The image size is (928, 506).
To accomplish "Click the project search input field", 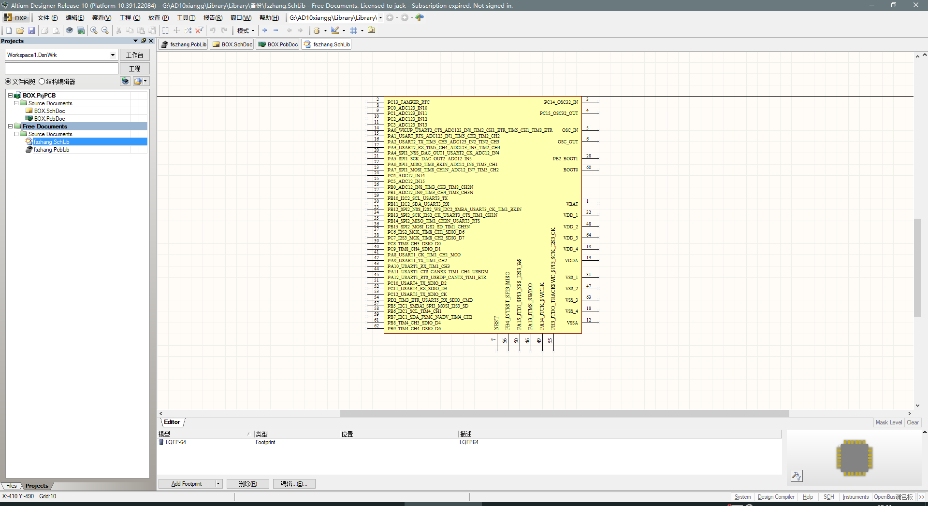I will coord(61,69).
